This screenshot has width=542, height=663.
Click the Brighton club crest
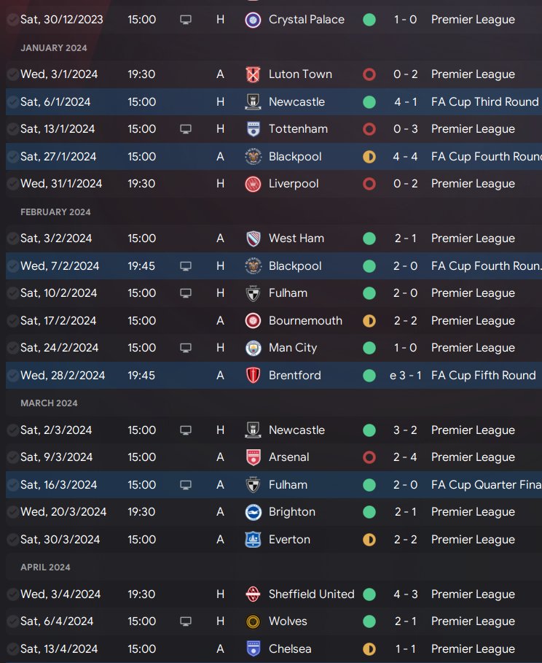253,512
